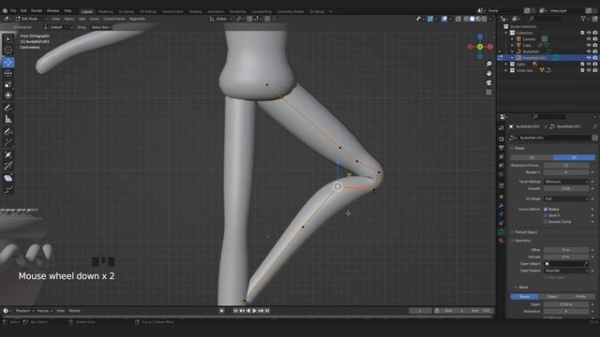Select the Measure tool
This screenshot has width=600, height=337.
(x=8, y=119)
